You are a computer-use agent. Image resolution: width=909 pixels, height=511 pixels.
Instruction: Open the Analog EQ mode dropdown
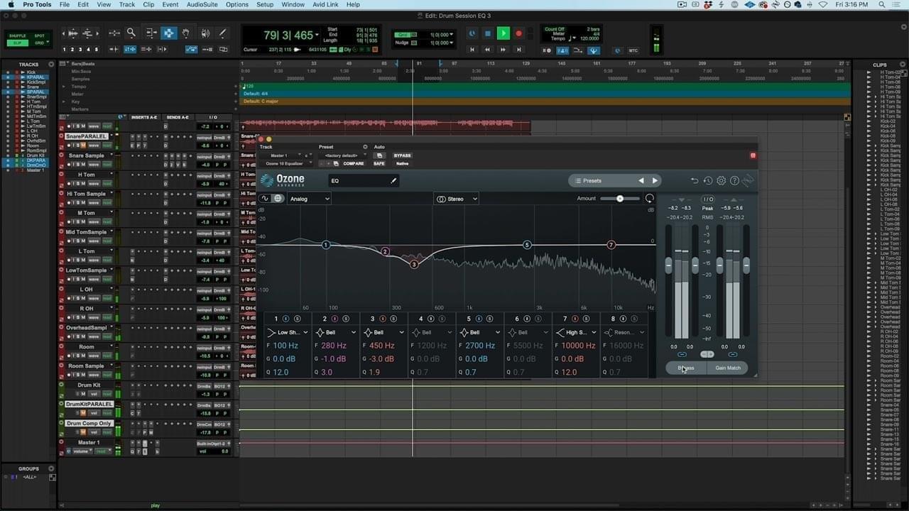308,199
